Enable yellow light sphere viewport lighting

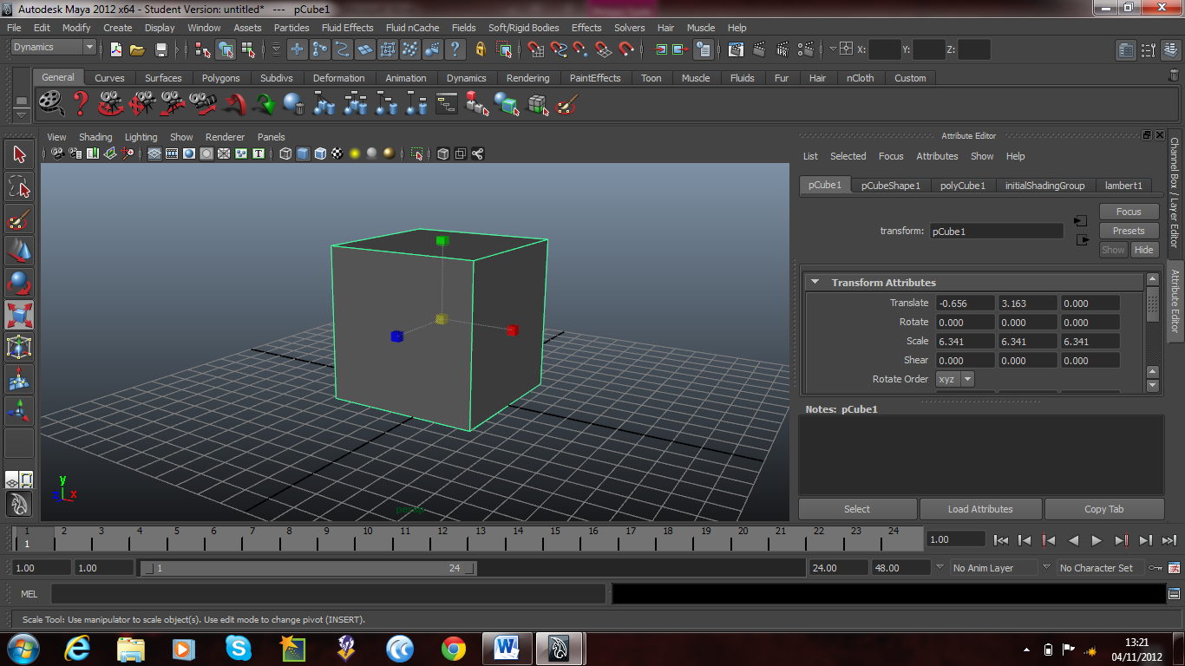pos(355,153)
